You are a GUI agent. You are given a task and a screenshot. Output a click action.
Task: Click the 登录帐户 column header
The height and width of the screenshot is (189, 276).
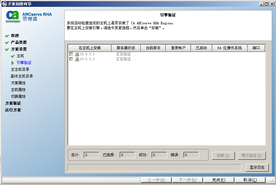[178, 48]
